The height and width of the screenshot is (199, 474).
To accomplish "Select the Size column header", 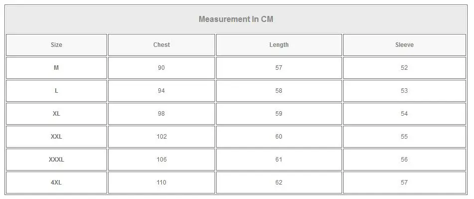I will click(x=56, y=45).
